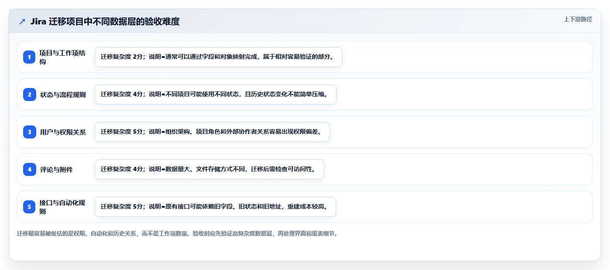Image resolution: width=610 pixels, height=270 pixels.
Task: Click the 项目与工作项结构 row label
Action: click(x=62, y=57)
